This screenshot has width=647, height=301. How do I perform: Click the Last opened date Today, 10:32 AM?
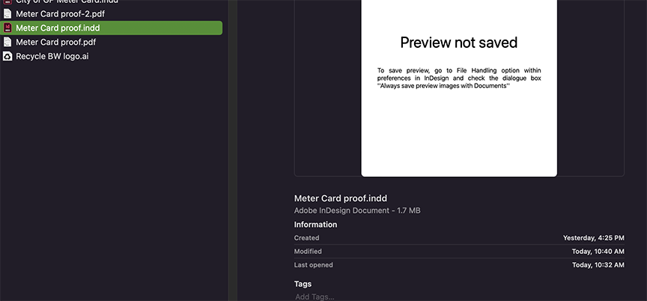598,264
